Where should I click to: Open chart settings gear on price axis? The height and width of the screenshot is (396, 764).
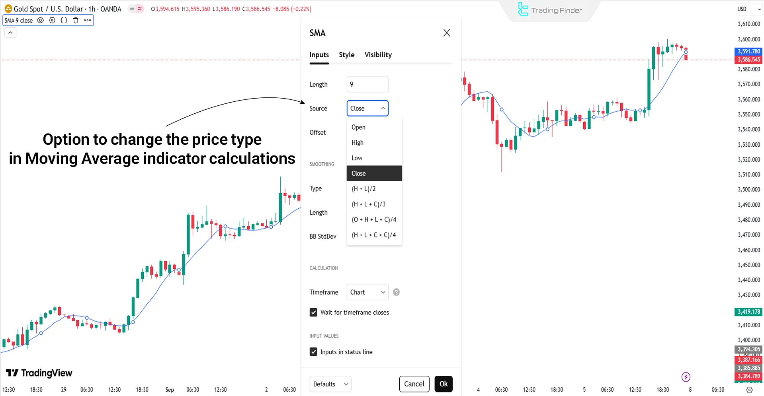point(749,390)
